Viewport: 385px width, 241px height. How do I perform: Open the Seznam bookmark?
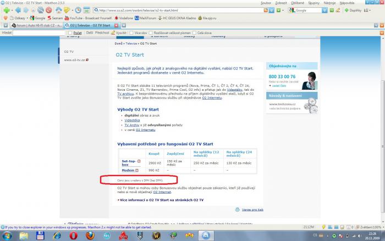tap(55, 18)
